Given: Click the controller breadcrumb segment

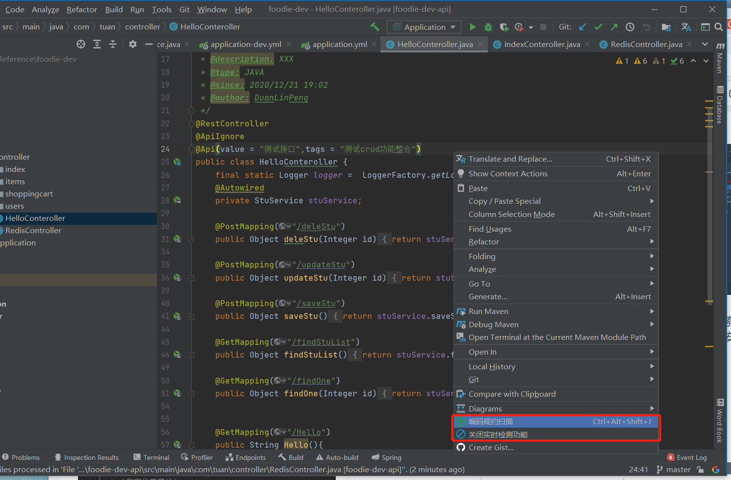Looking at the screenshot, I should tap(143, 27).
